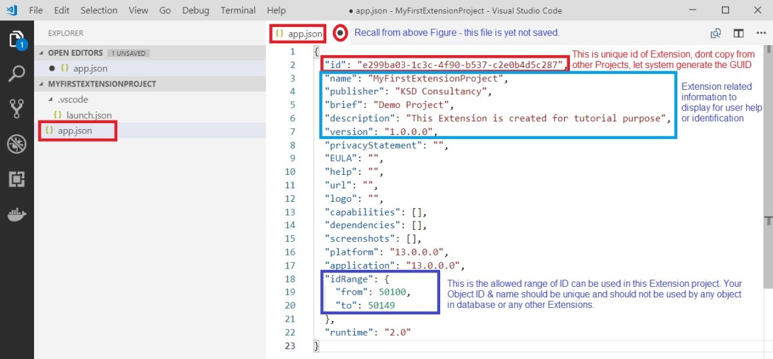
Task: Open the Explorer view in activity bar
Action: 16,39
